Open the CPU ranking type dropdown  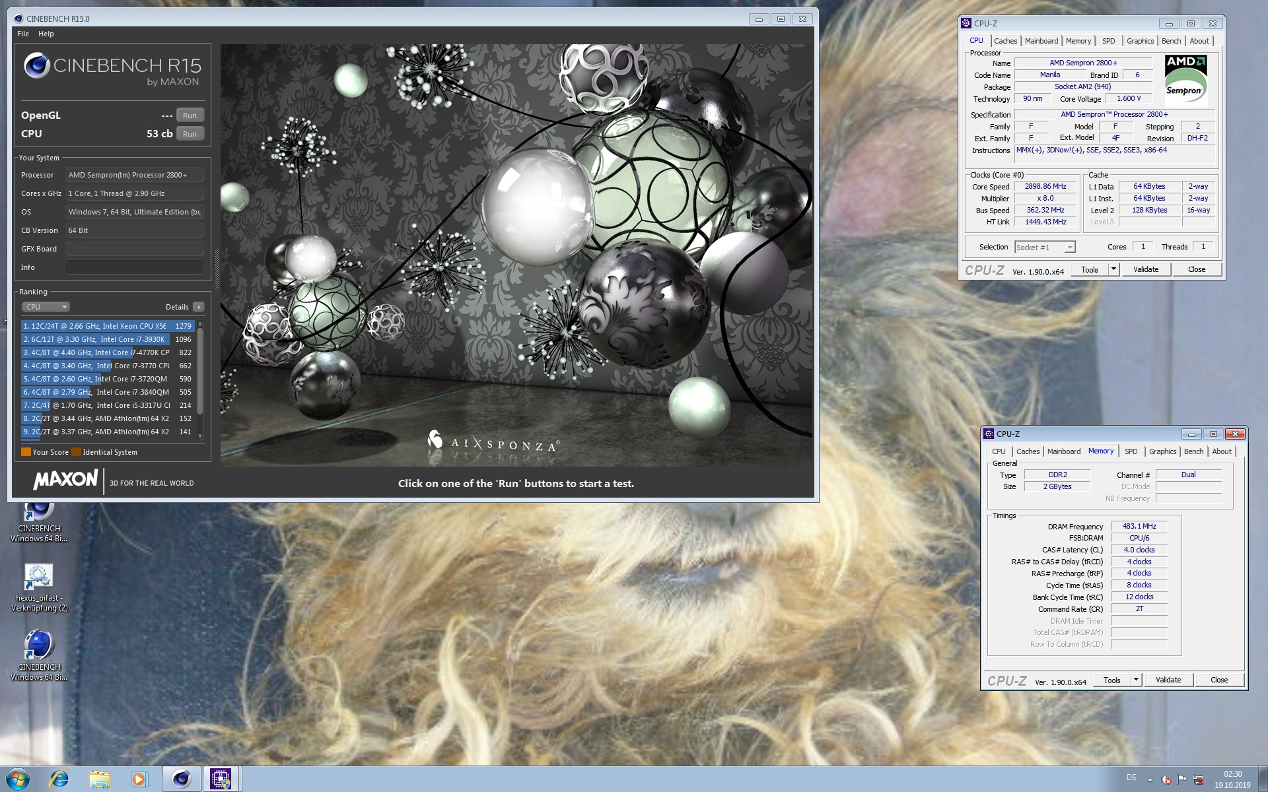coord(46,307)
